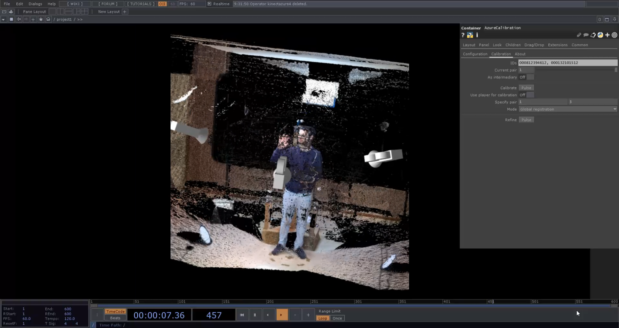Select the four-pane grid layout
Image resolution: width=619 pixels, height=328 pixels.
coord(85,11)
